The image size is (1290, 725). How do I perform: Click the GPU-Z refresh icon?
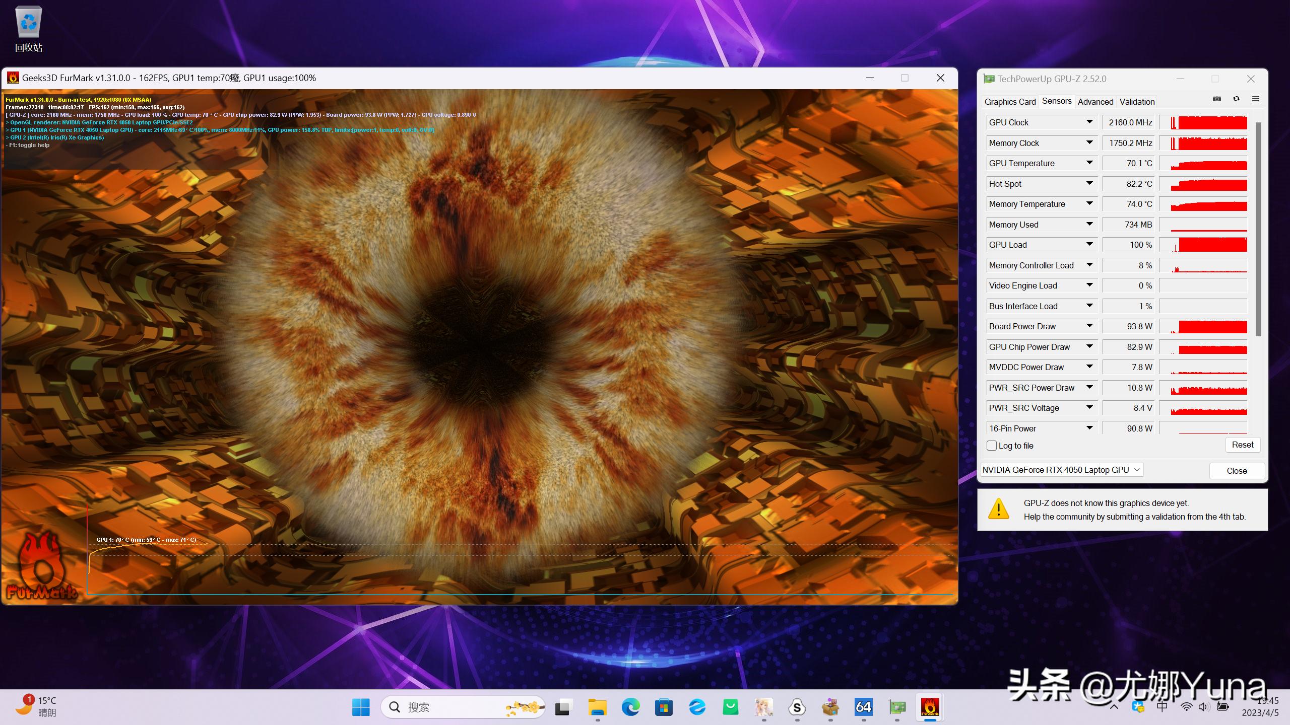1236,99
